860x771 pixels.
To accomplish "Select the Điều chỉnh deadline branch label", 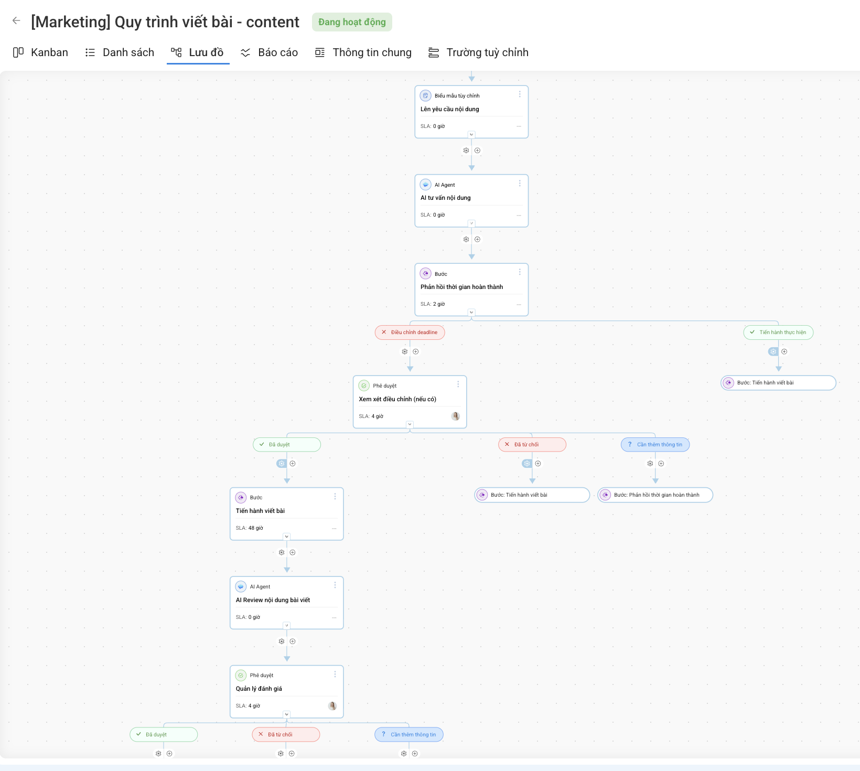I will pyautogui.click(x=410, y=333).
